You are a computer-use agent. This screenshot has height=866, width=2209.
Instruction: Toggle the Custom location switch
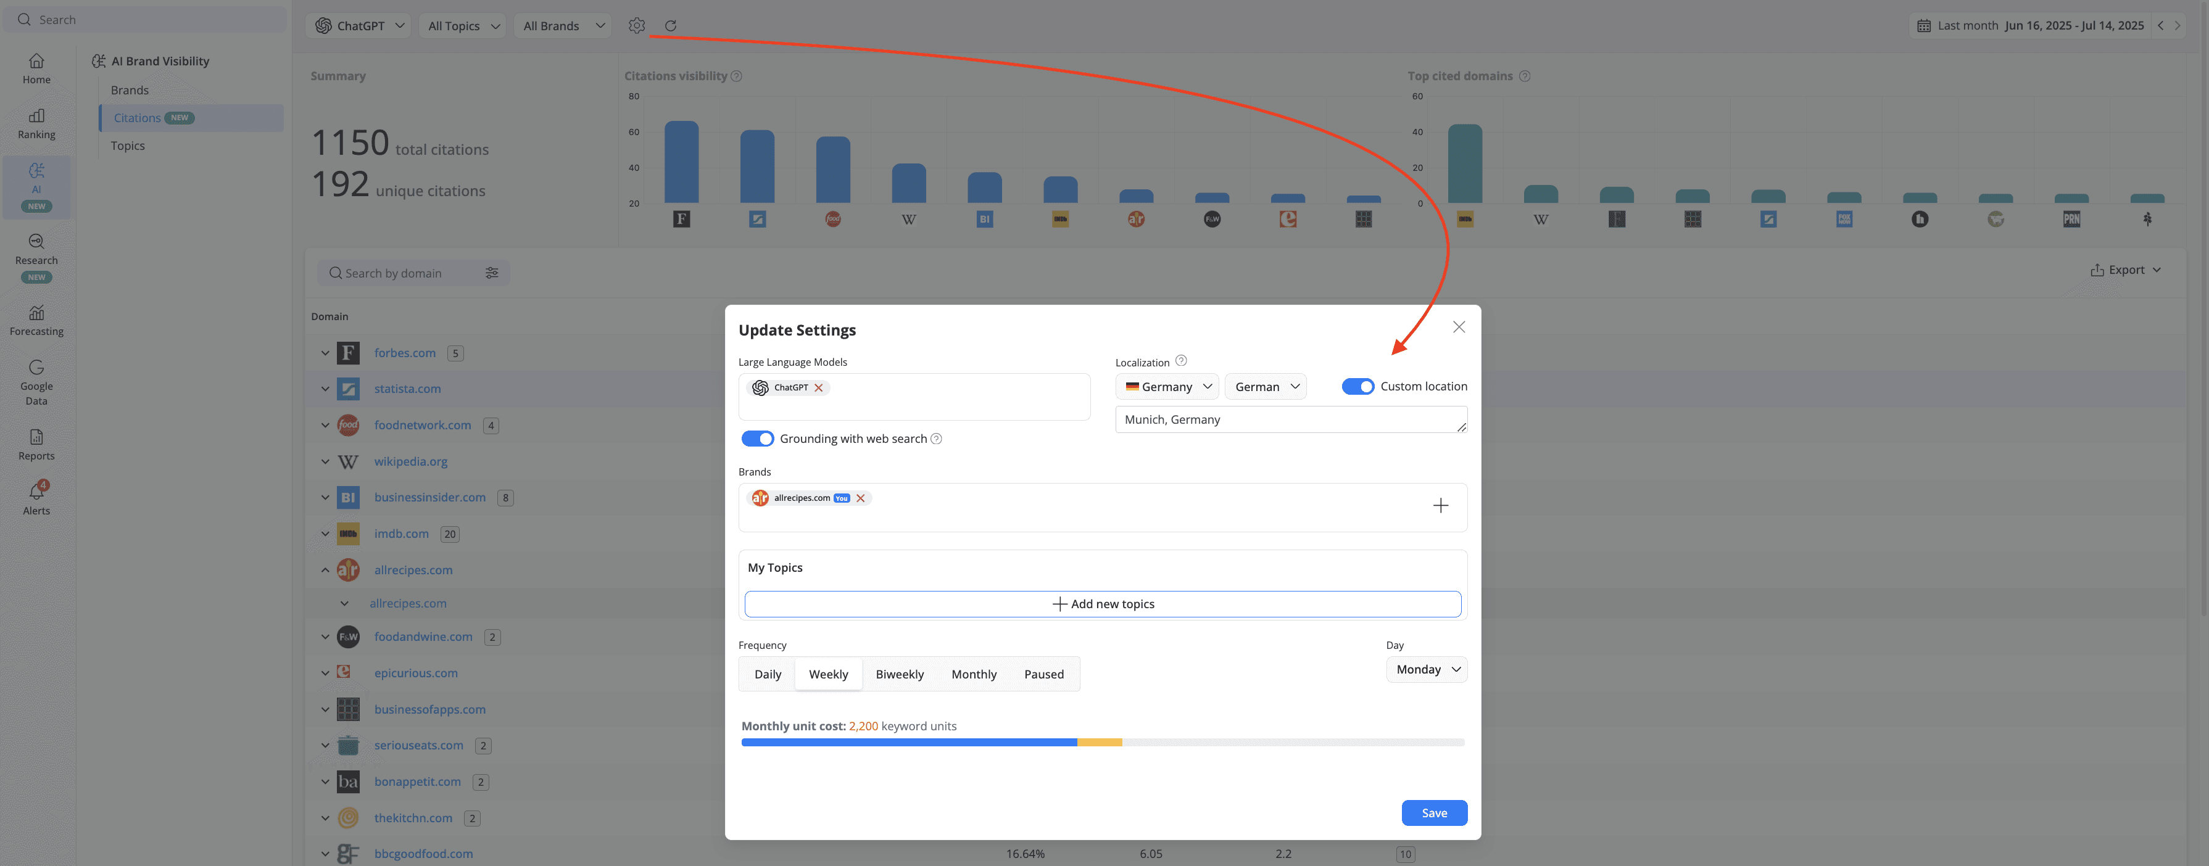coord(1357,387)
